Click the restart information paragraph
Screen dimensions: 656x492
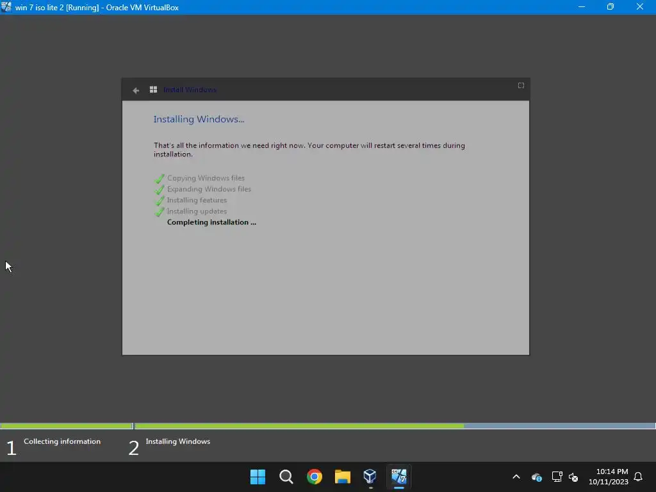[x=309, y=150]
